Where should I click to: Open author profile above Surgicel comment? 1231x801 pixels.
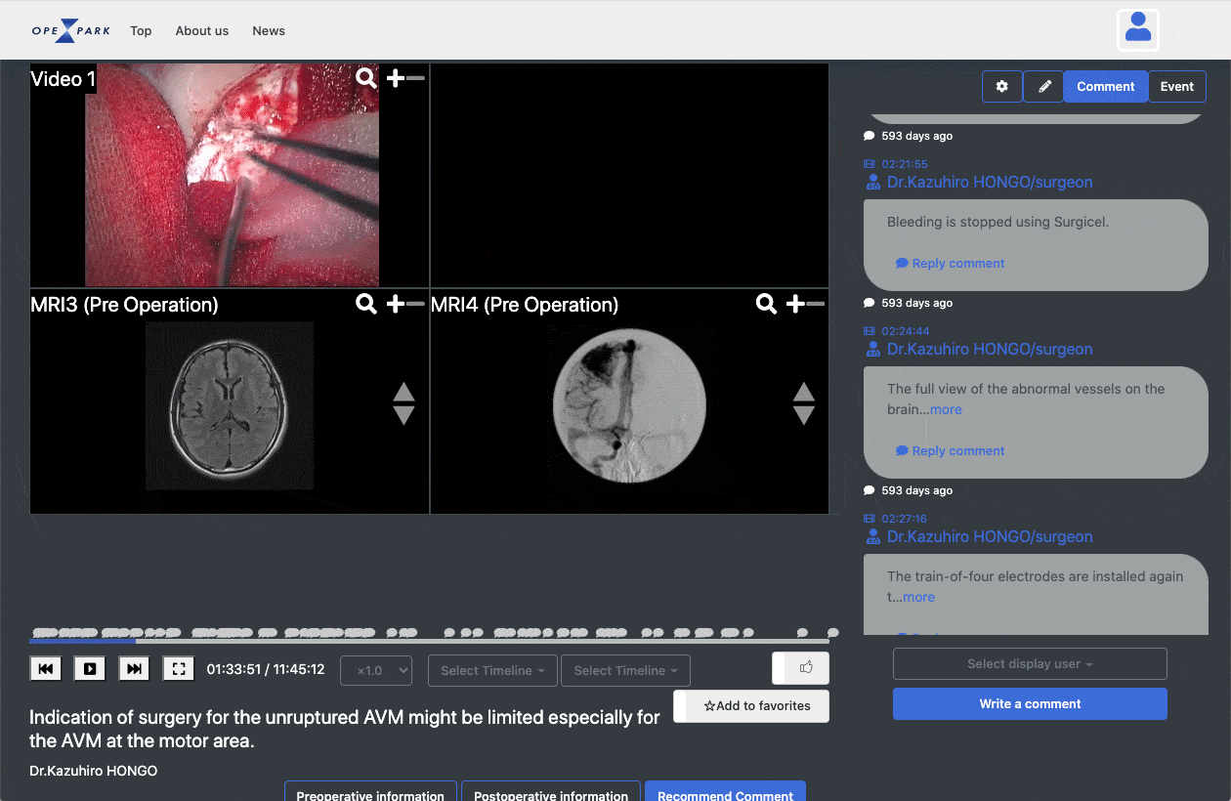[x=990, y=182]
